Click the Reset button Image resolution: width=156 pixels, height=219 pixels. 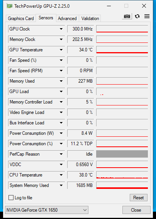click(x=138, y=198)
